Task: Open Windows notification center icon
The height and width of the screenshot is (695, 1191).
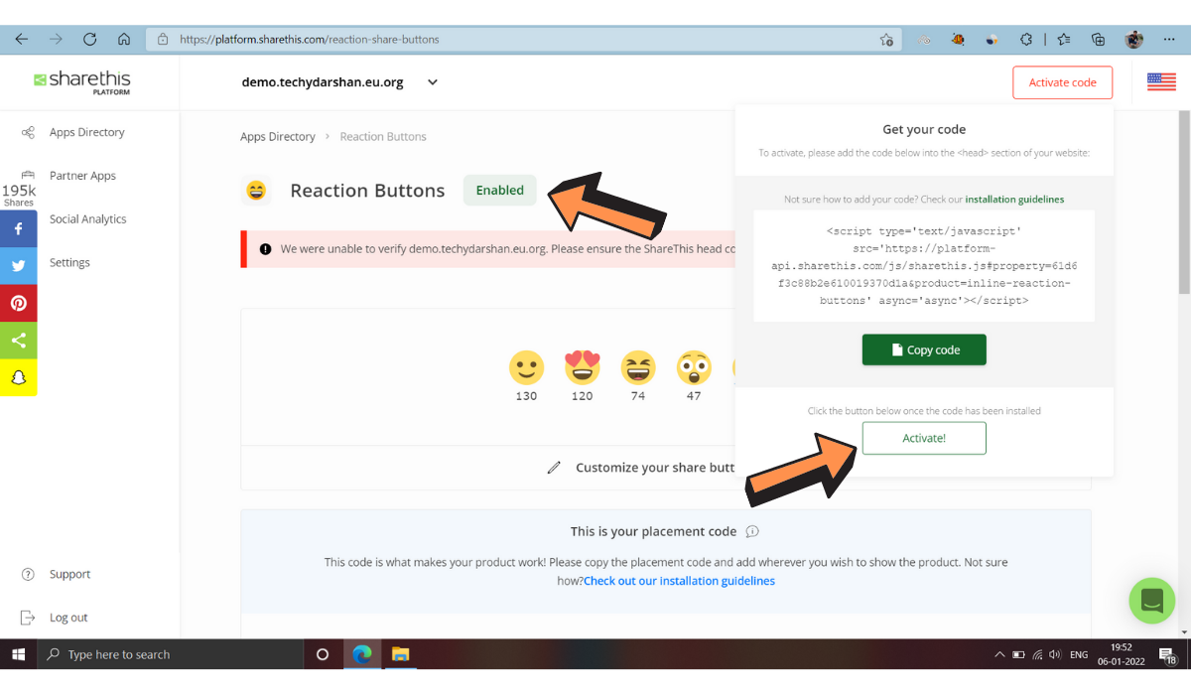Action: point(1167,654)
